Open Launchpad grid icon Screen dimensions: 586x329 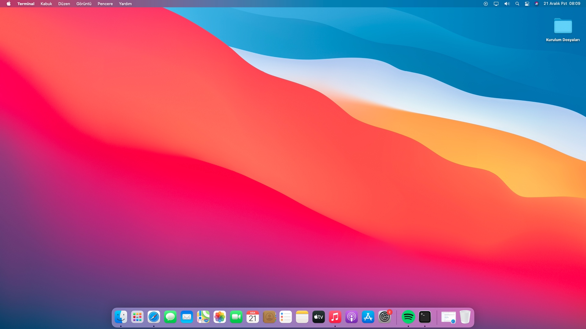137,317
